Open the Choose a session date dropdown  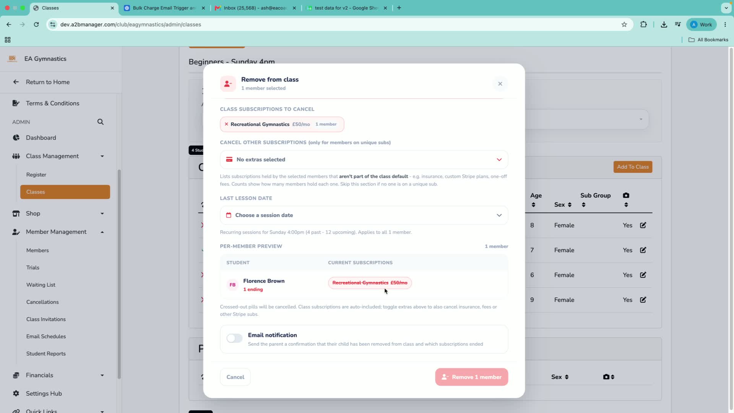(364, 215)
